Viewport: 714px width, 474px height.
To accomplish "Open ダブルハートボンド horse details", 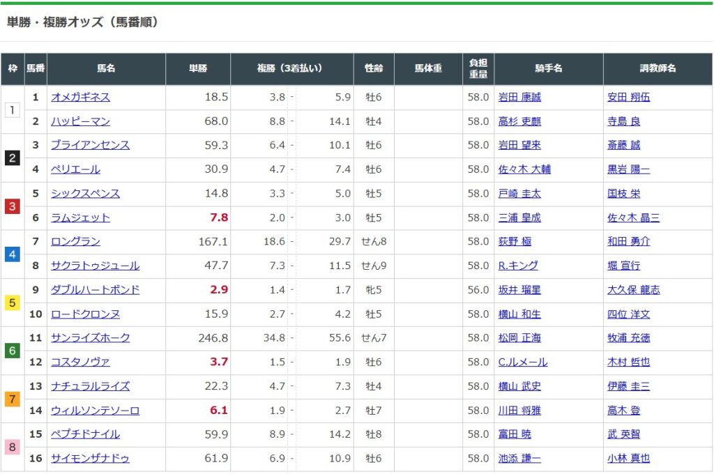I will tap(95, 290).
